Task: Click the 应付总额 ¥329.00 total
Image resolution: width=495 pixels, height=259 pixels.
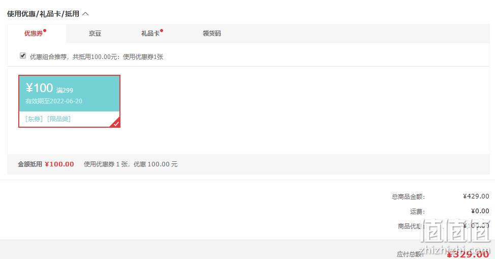Action: (468, 253)
